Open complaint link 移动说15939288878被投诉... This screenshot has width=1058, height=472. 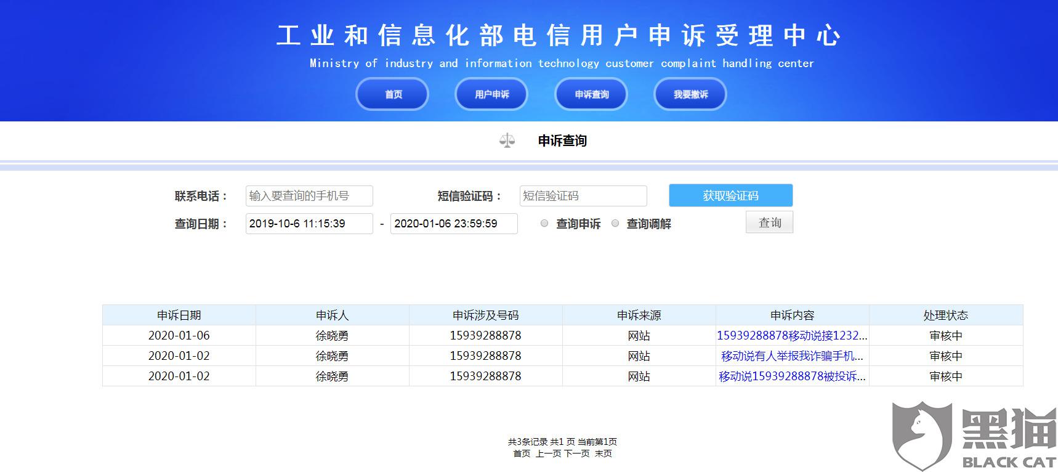click(792, 376)
